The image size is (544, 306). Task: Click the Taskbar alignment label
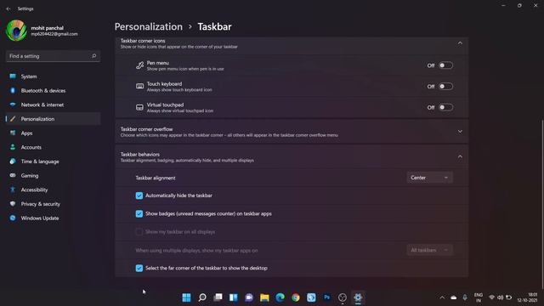[156, 178]
